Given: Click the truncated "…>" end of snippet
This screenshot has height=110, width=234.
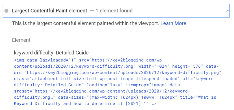Looking at the screenshot, I should click(x=154, y=104).
